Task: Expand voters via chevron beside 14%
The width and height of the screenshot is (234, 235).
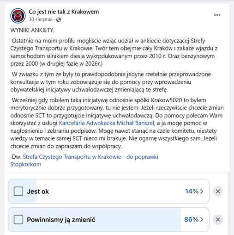Action: coord(202,192)
